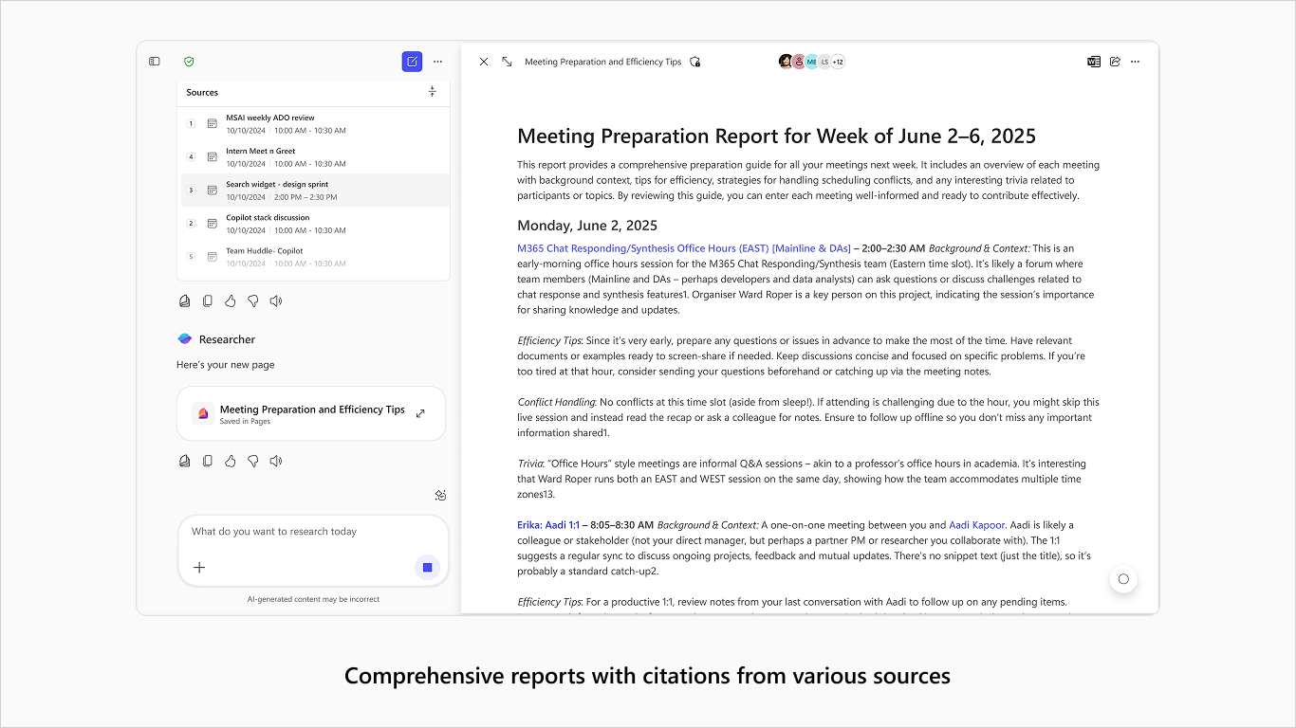Click the first collaborator avatar photo

click(x=786, y=62)
